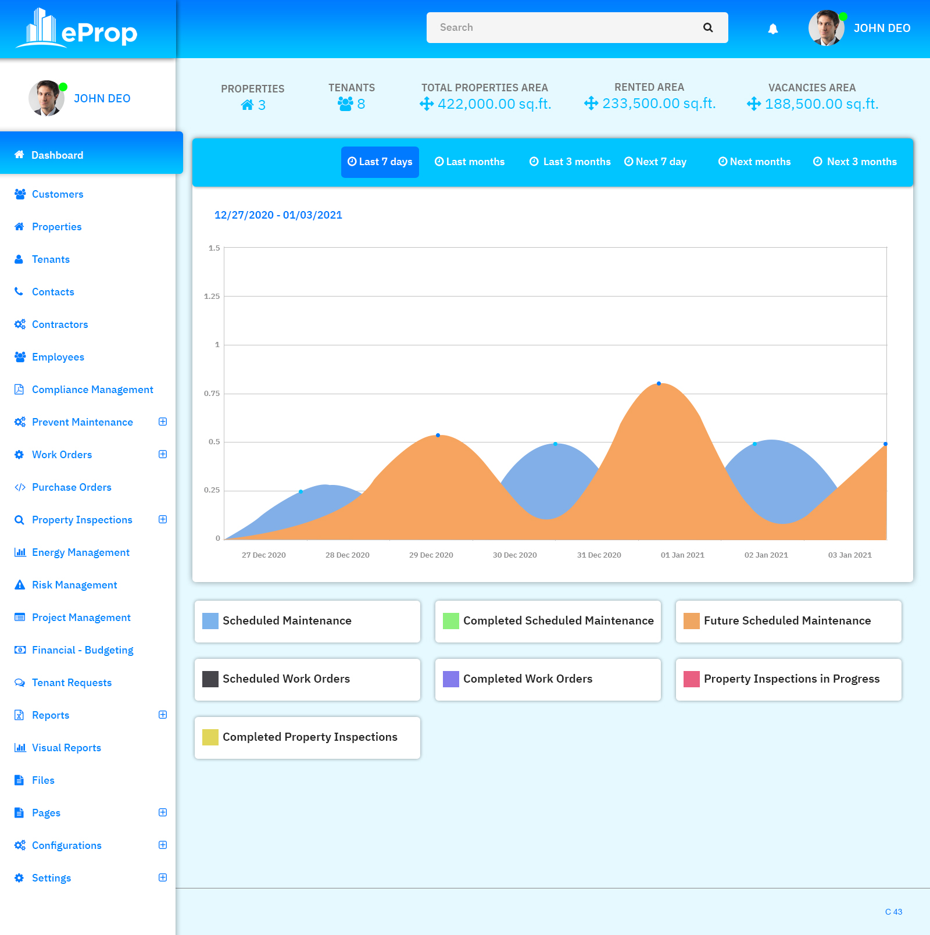The image size is (930, 935).
Task: Expand the Work Orders submenu
Action: tap(163, 454)
